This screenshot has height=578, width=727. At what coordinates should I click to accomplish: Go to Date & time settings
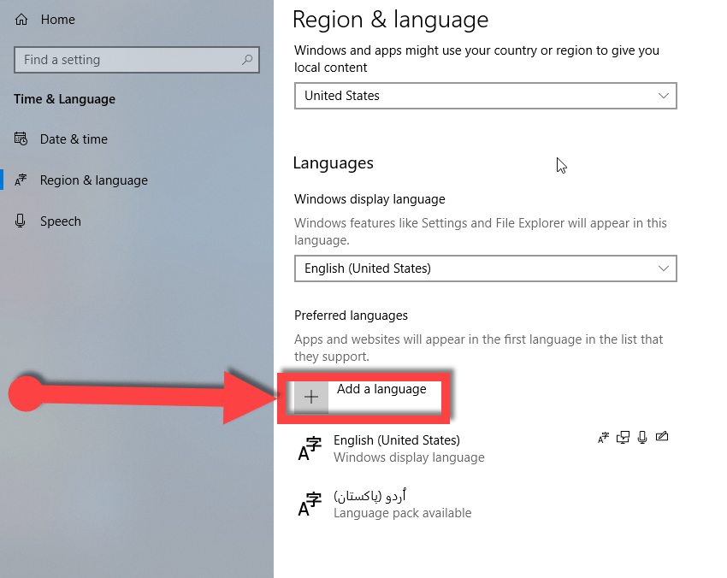(74, 139)
